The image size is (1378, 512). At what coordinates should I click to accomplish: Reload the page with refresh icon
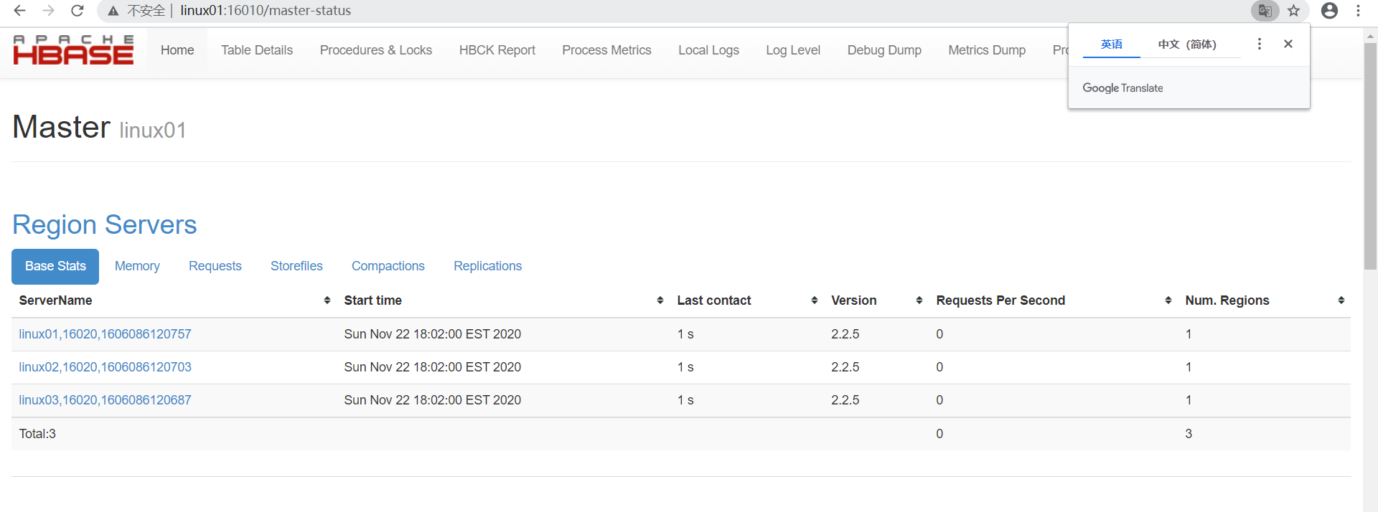tap(78, 11)
